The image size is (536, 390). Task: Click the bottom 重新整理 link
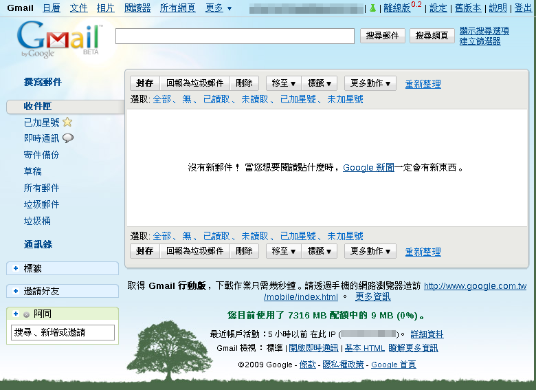(423, 252)
